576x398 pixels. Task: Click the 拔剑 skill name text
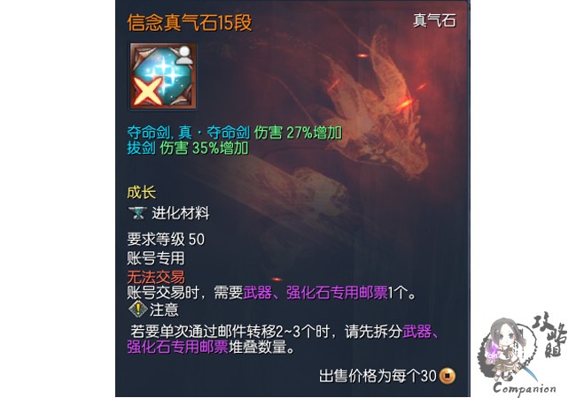coord(141,148)
